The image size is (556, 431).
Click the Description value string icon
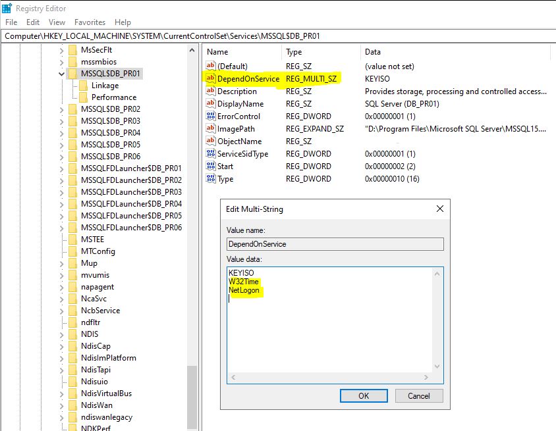[x=211, y=91]
